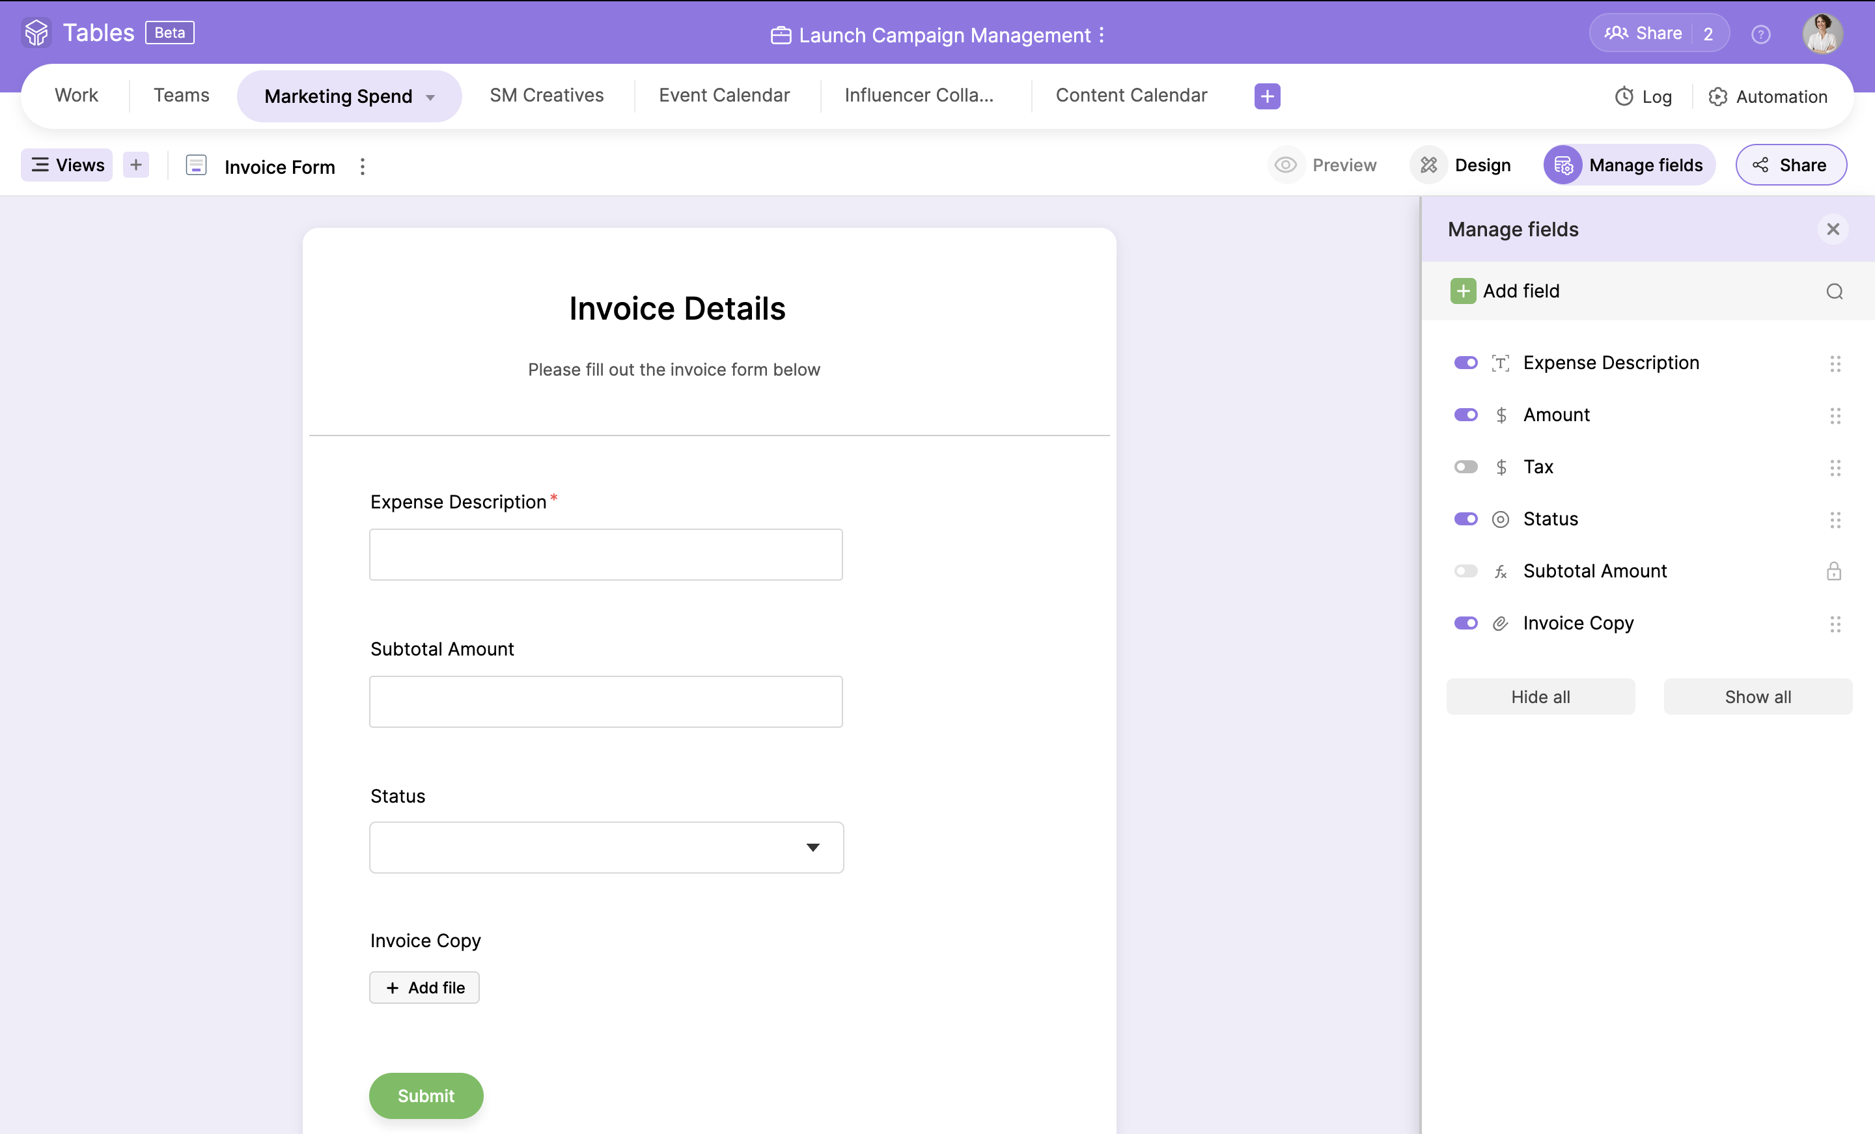Turn off the Invoice Copy field toggle
This screenshot has width=1875, height=1134.
point(1465,622)
